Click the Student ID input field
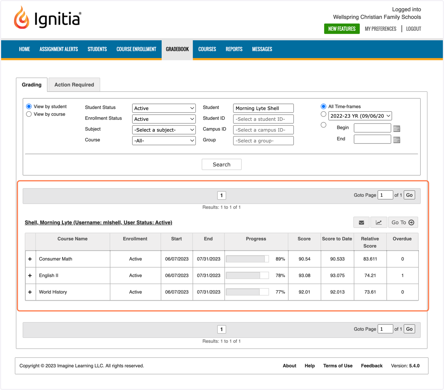Image resolution: width=444 pixels, height=390 pixels. point(263,119)
